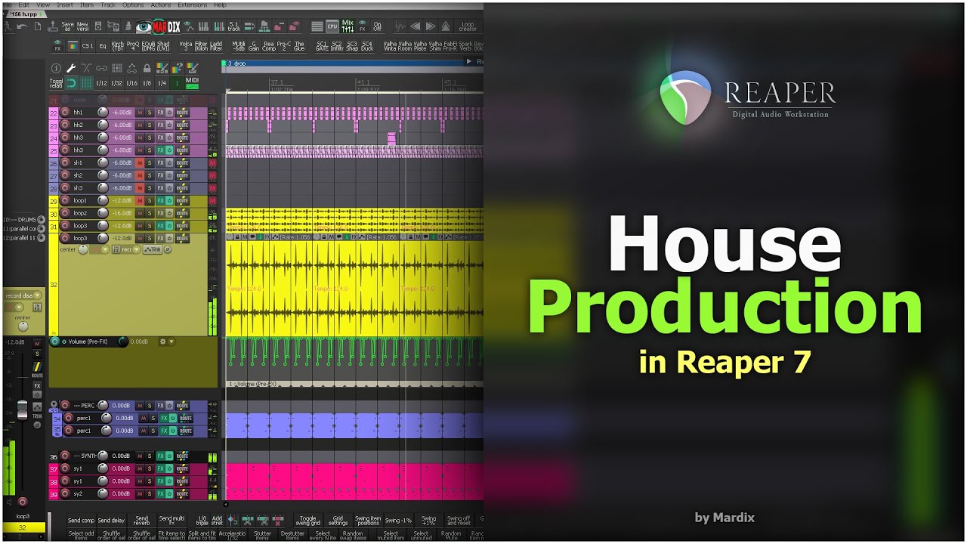Image resolution: width=967 pixels, height=544 pixels.
Task: Click the Send reverb button
Action: click(142, 520)
